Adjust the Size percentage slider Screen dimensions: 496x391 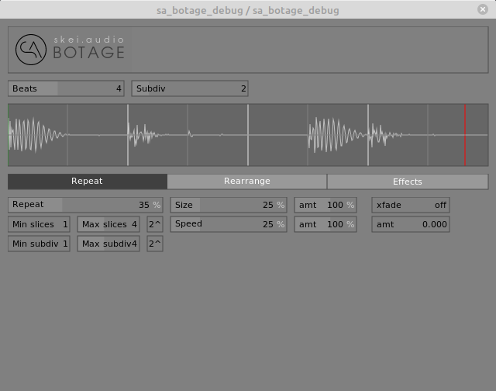coord(229,205)
